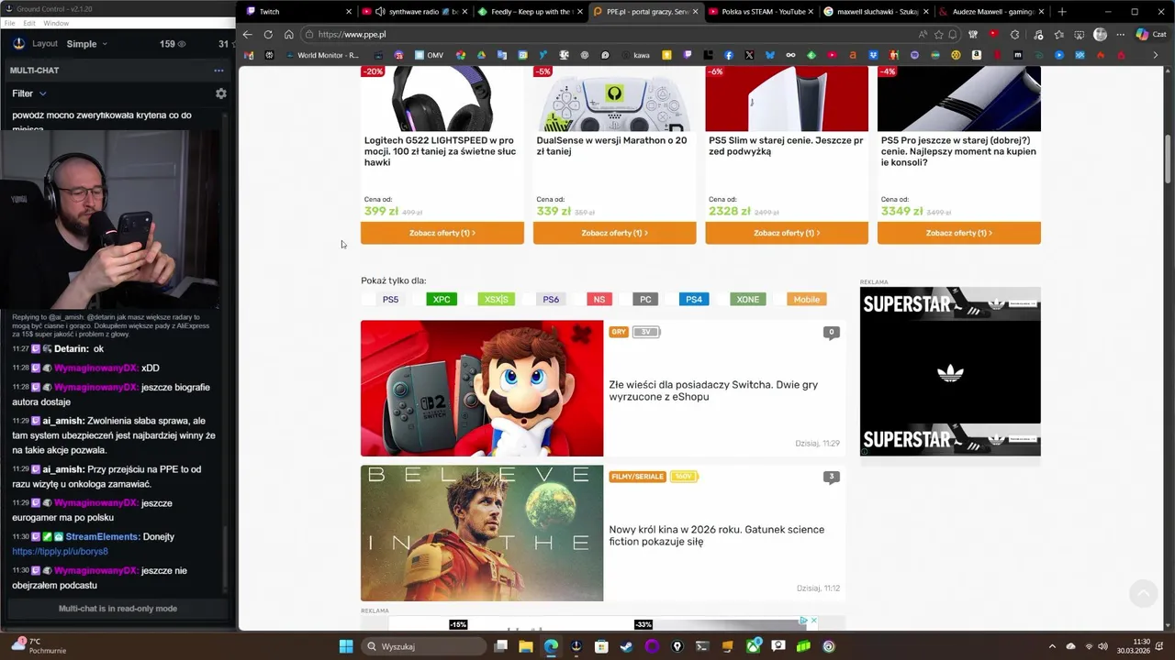Image resolution: width=1175 pixels, height=660 pixels.
Task: Open Edit menu in Ground Control
Action: (29, 23)
